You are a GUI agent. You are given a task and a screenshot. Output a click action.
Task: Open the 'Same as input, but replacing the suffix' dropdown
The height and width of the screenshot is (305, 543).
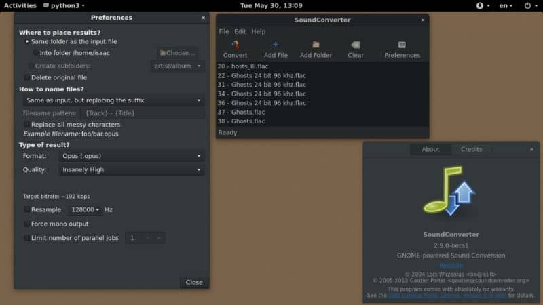pos(113,100)
